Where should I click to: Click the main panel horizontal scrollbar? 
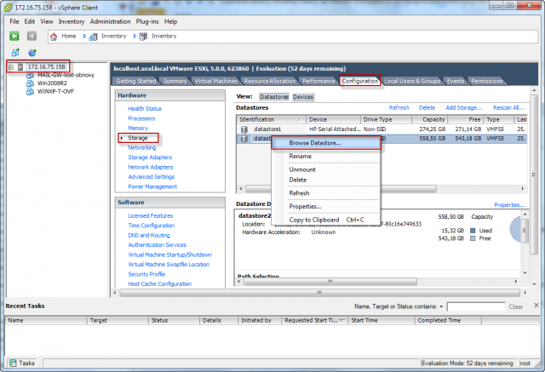[x=319, y=293]
